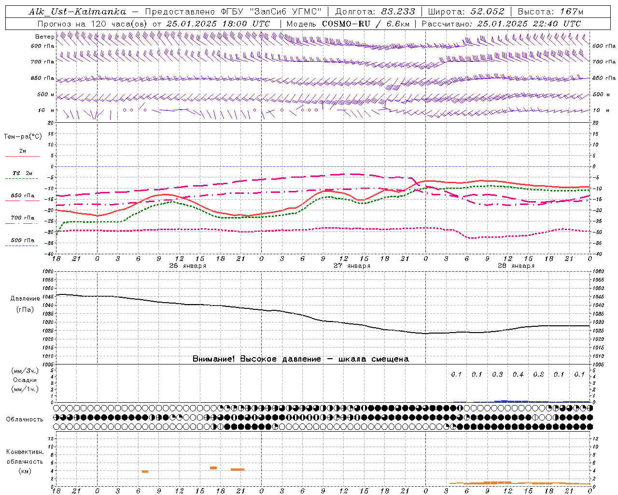Click the Рассчитано: 25.01.2025 22:40 UTC text
The image size is (618, 495).
[501, 24]
